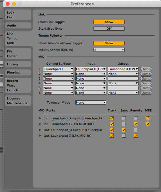Open Control Surface dropdown in row 3

(58, 79)
